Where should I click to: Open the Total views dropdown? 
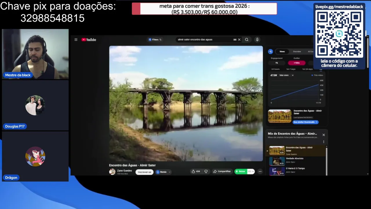(286, 75)
